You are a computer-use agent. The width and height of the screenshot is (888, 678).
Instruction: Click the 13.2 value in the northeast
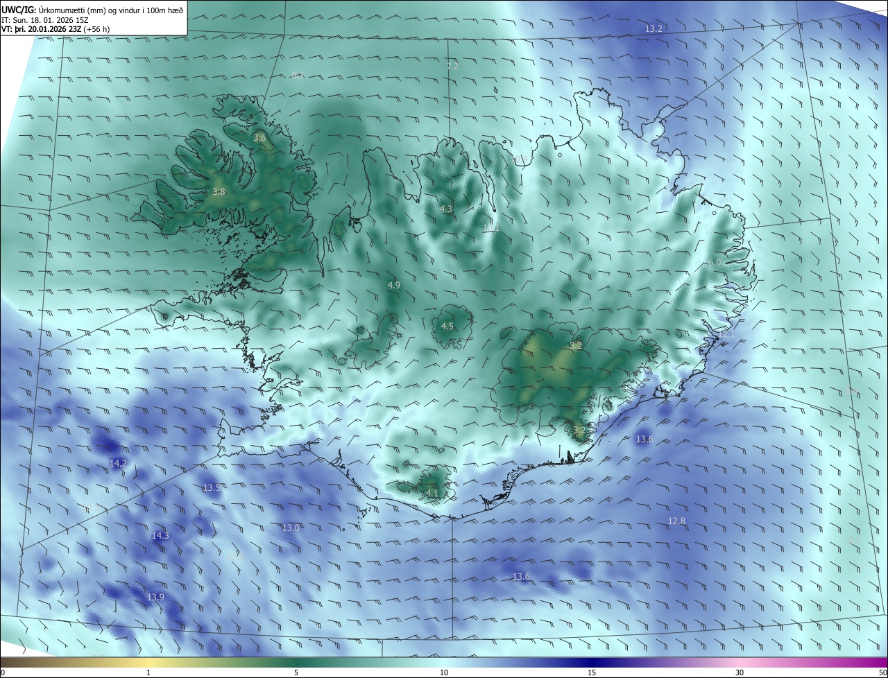(x=654, y=28)
